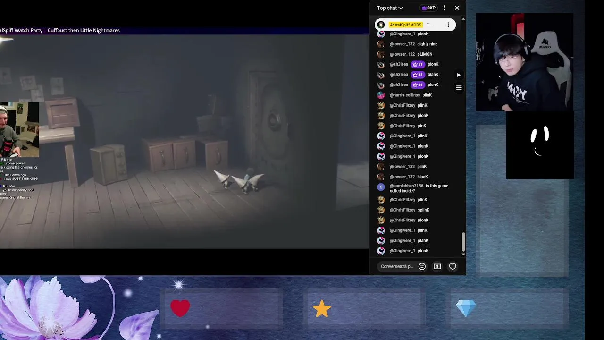Image resolution: width=604 pixels, height=340 pixels.
Task: Select the 'splinK' chat text
Action: (424, 210)
